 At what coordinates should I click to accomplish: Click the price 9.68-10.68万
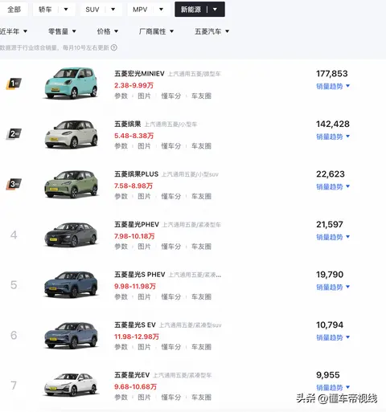point(135,387)
